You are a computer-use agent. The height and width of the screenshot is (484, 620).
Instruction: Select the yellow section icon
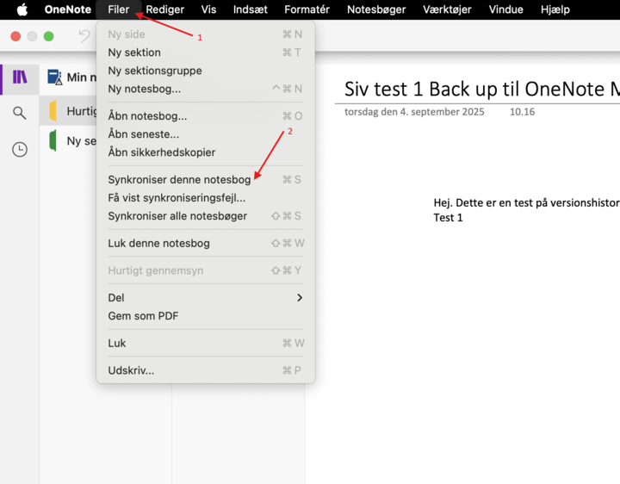tap(53, 111)
